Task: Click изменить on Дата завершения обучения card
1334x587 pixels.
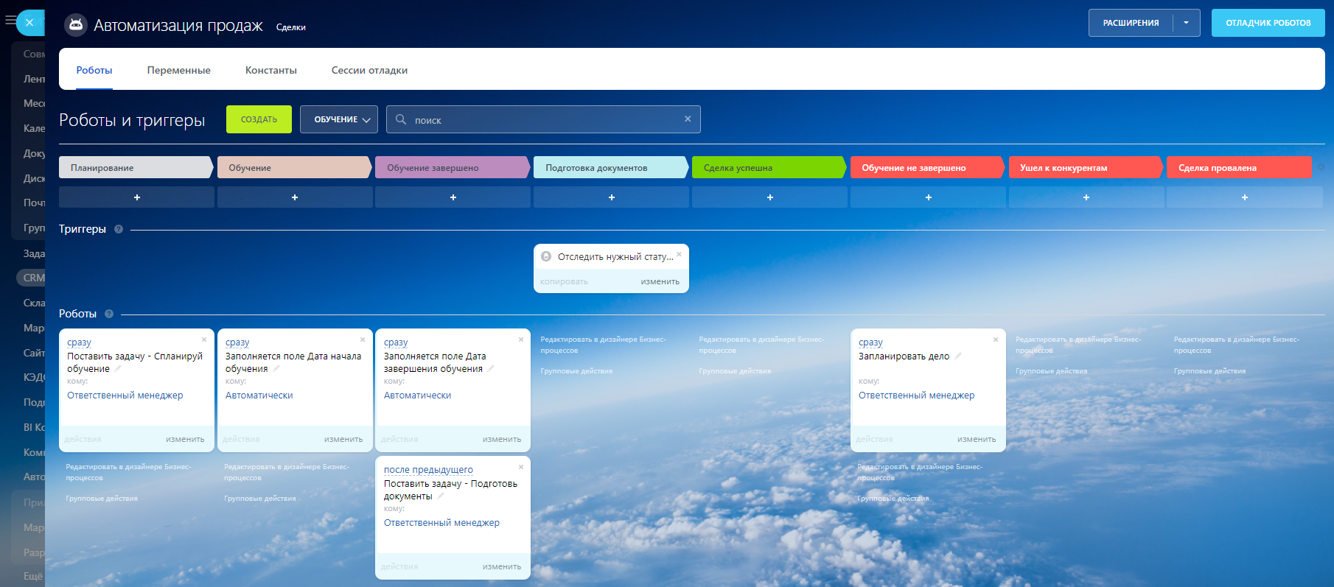Action: (x=502, y=439)
